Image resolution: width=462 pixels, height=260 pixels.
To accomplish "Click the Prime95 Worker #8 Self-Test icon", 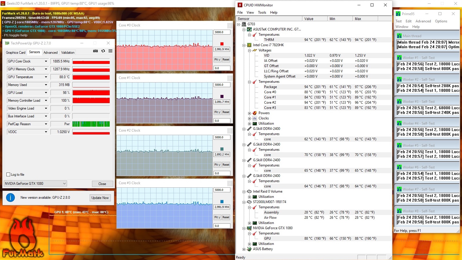I will pos(399,211).
